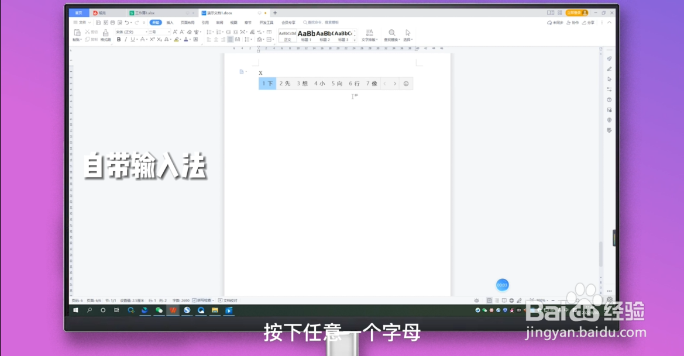Viewport: 684px width, 356px height.
Task: Select IME candidate 7 像
Action: point(372,84)
